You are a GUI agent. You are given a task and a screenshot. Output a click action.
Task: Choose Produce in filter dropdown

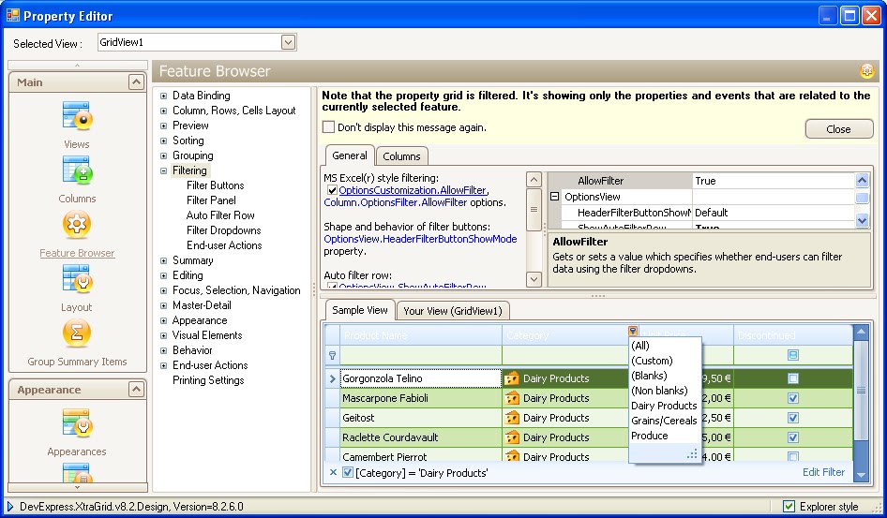[x=650, y=437]
